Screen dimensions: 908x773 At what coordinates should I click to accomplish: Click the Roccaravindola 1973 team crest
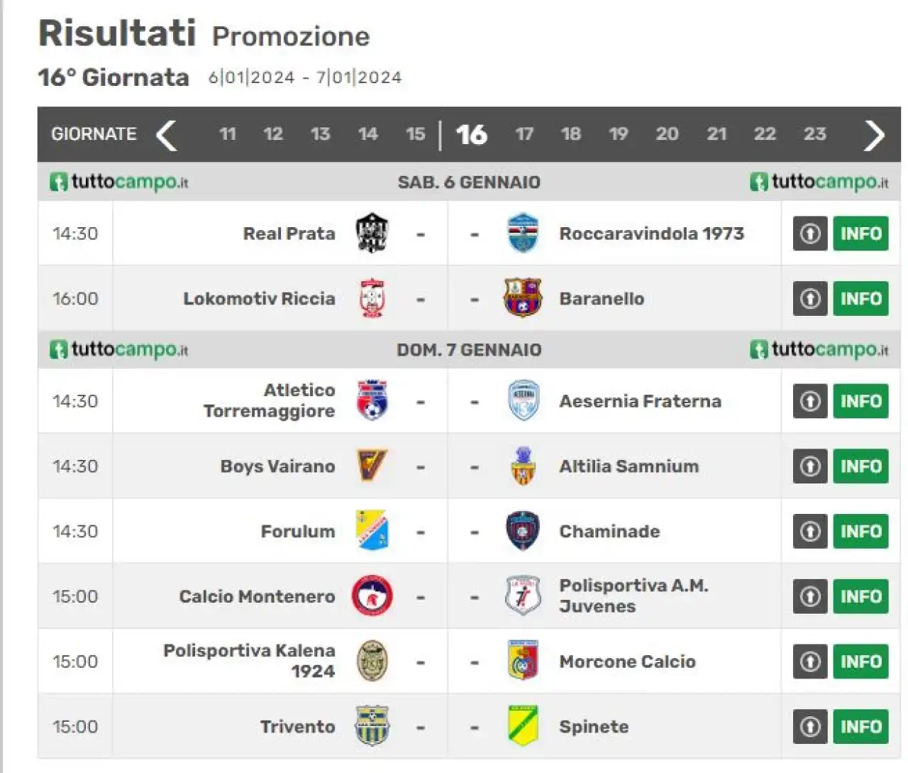[524, 233]
